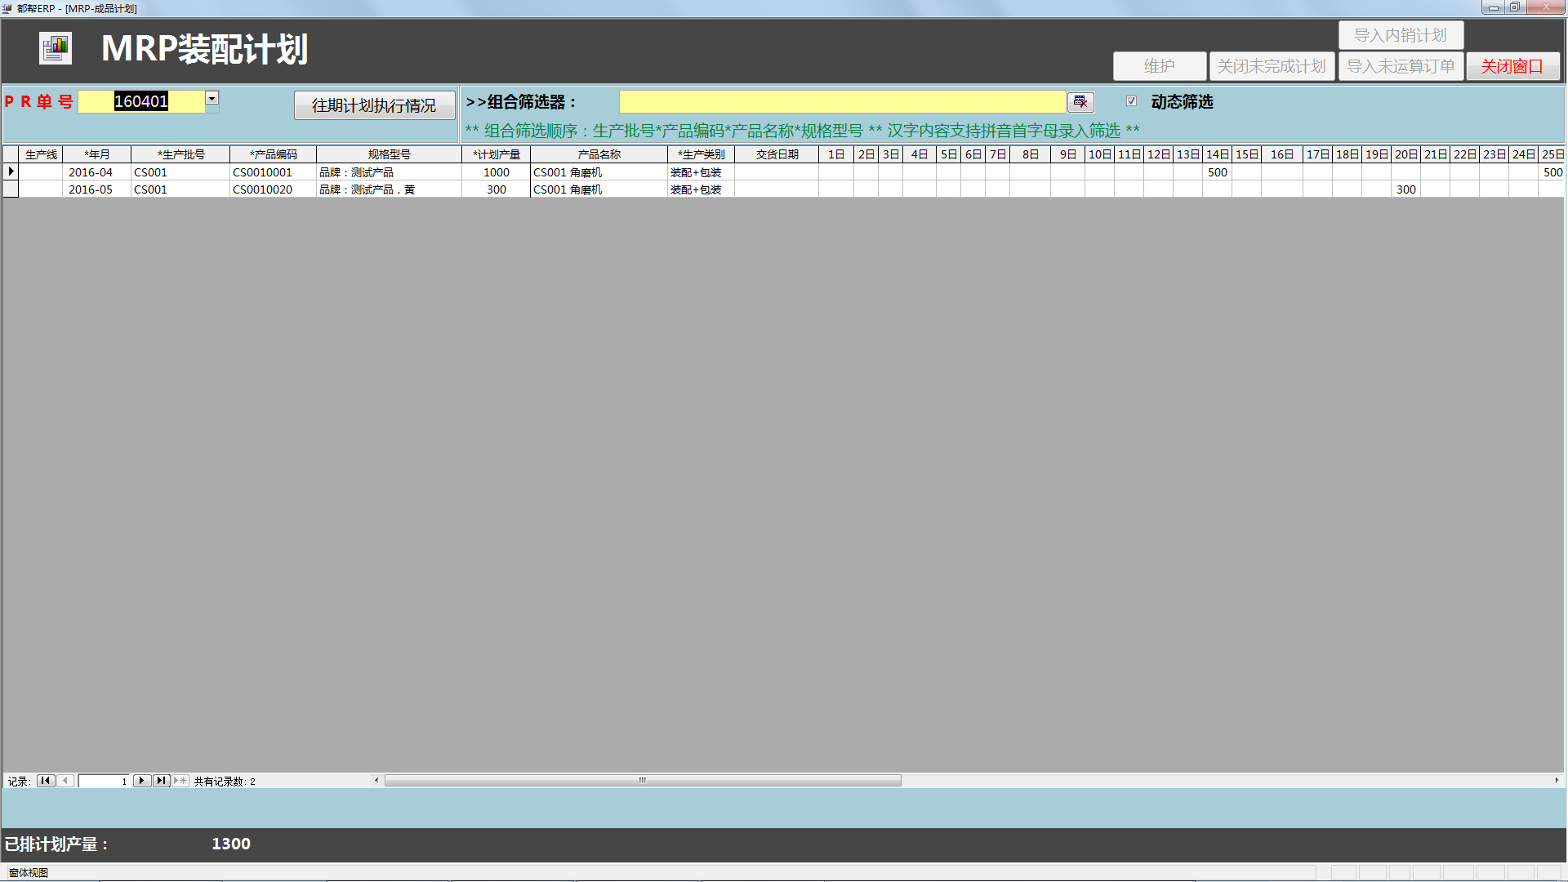Go to first record navigation button
The image size is (1568, 882).
pyautogui.click(x=46, y=781)
